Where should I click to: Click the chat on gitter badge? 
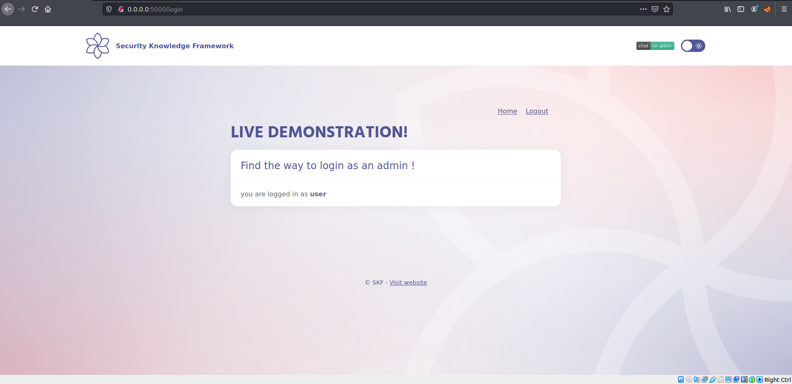tap(655, 46)
